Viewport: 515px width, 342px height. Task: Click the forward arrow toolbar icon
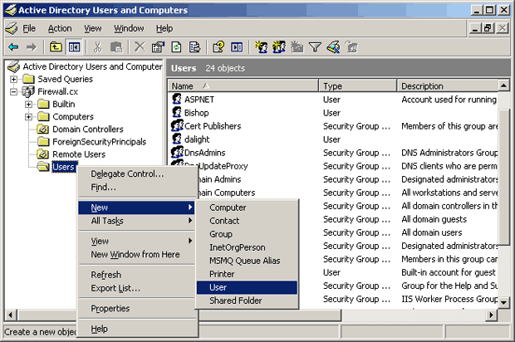click(x=32, y=47)
